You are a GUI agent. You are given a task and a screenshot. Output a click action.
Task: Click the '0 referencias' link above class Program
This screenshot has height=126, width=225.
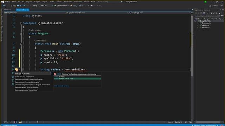[x=34, y=30]
